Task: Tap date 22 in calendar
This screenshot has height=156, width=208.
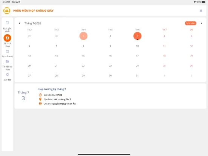Action: coord(83,66)
